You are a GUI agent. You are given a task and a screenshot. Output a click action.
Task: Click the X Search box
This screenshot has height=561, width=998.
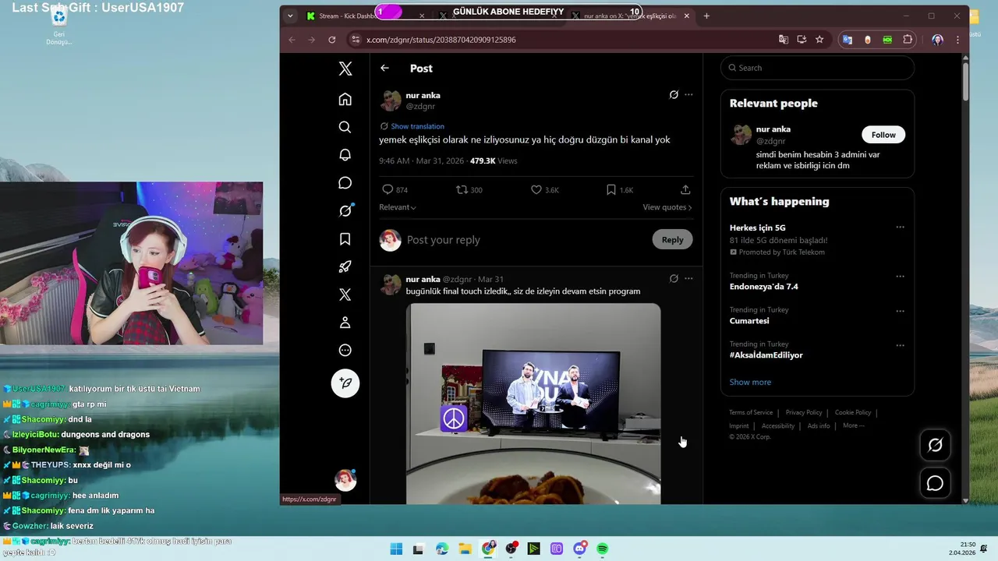817,68
